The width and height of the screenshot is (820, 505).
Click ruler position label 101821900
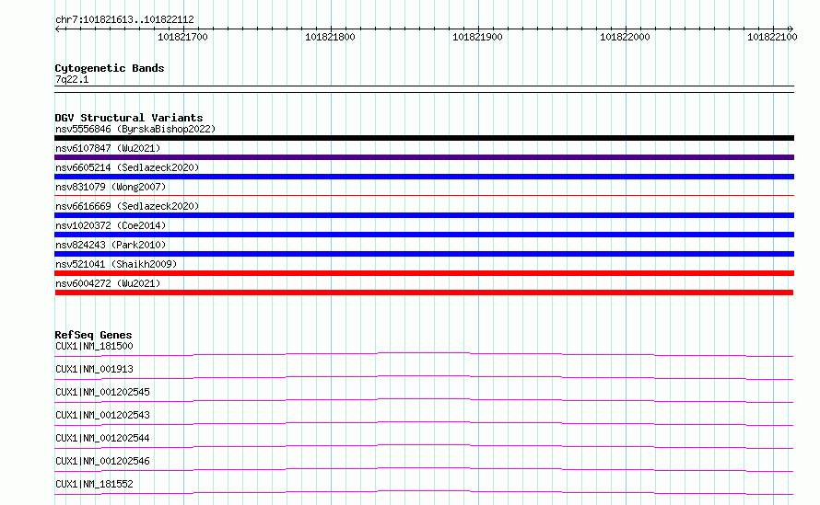pyautogui.click(x=477, y=37)
